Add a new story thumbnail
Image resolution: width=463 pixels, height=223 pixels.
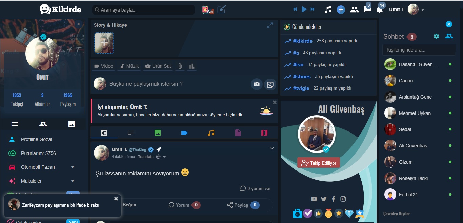[104, 43]
